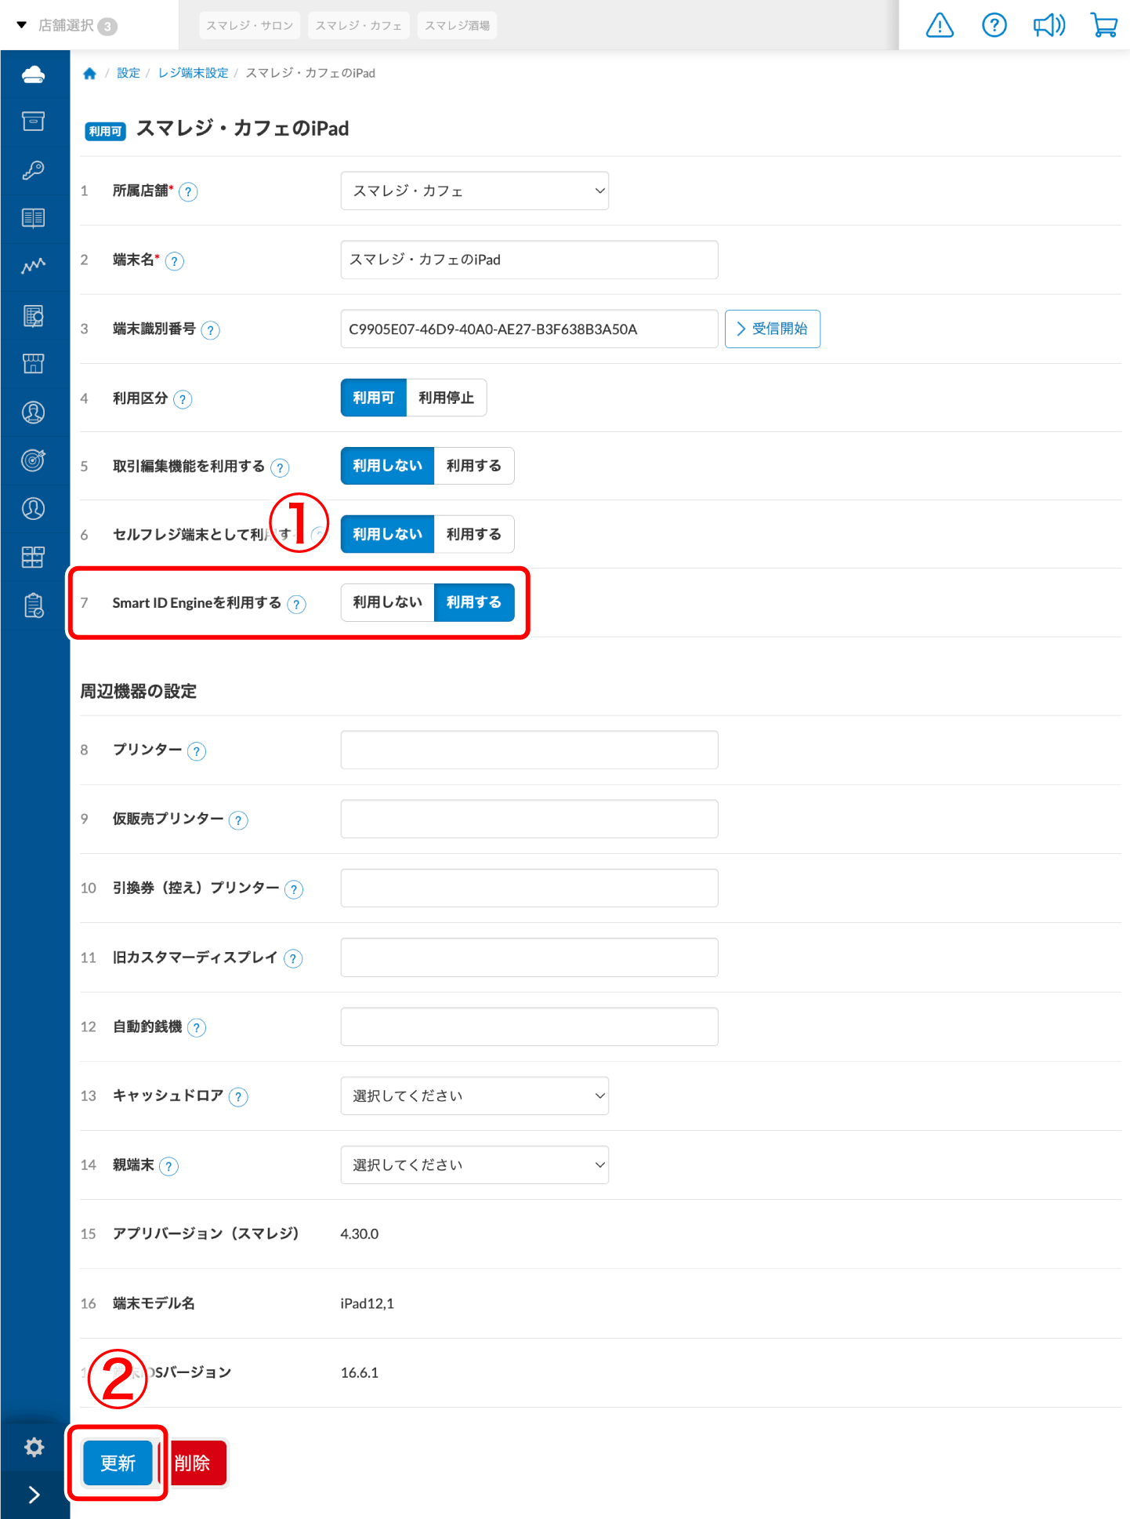Viewport: 1130px width, 1519px height.
Task: Show help for キャッシュドロア field
Action: click(238, 1097)
